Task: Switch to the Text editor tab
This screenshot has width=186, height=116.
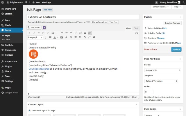Action: pos(136,28)
